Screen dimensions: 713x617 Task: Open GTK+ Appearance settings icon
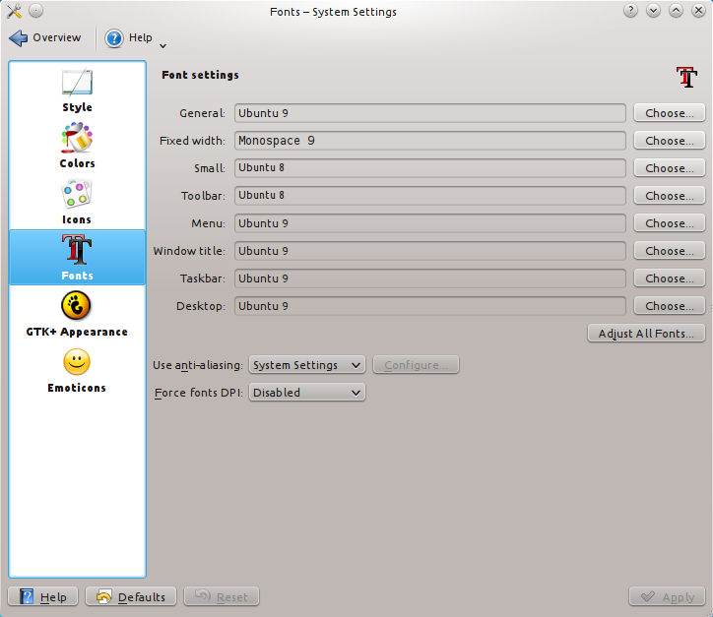pyautogui.click(x=77, y=306)
